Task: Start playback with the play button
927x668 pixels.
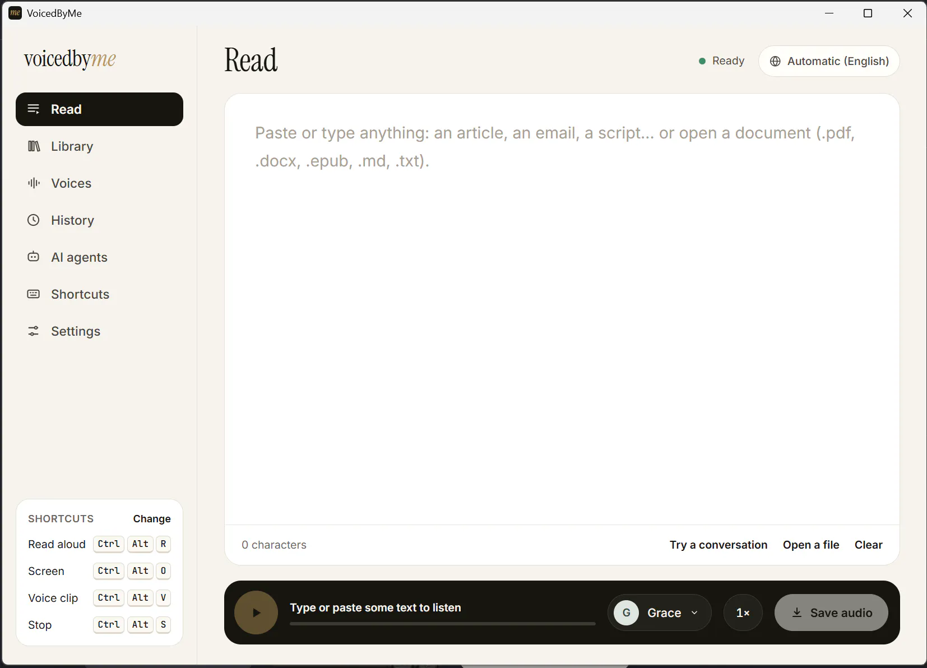Action: coord(256,613)
